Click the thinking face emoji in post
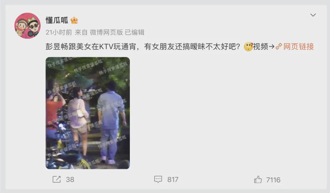The image size is (330, 193). coord(248,47)
